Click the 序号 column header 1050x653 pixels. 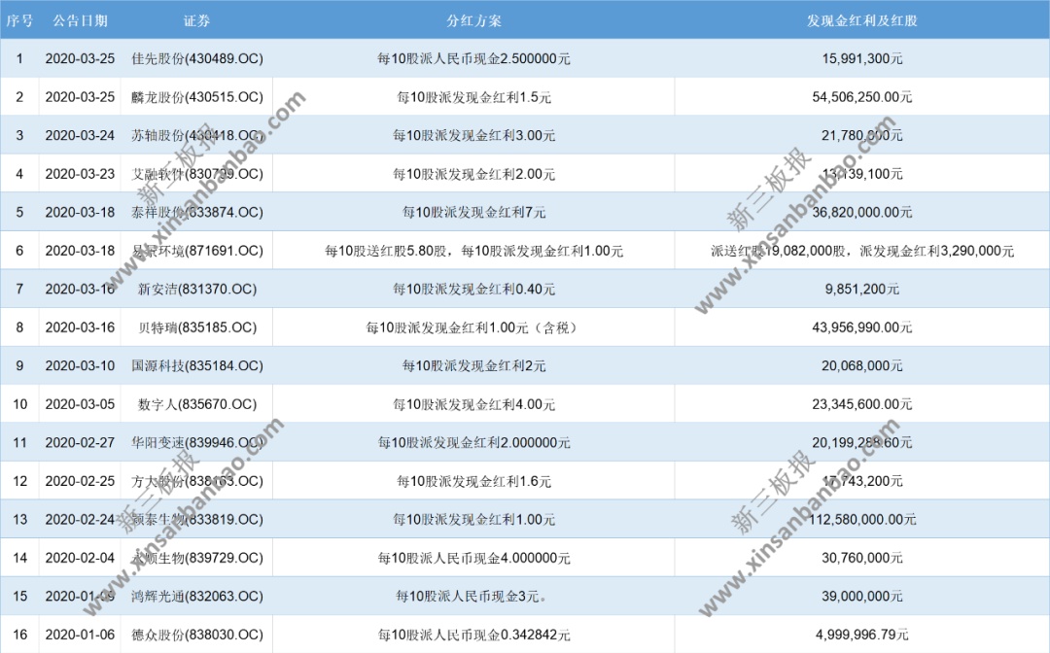(19, 20)
